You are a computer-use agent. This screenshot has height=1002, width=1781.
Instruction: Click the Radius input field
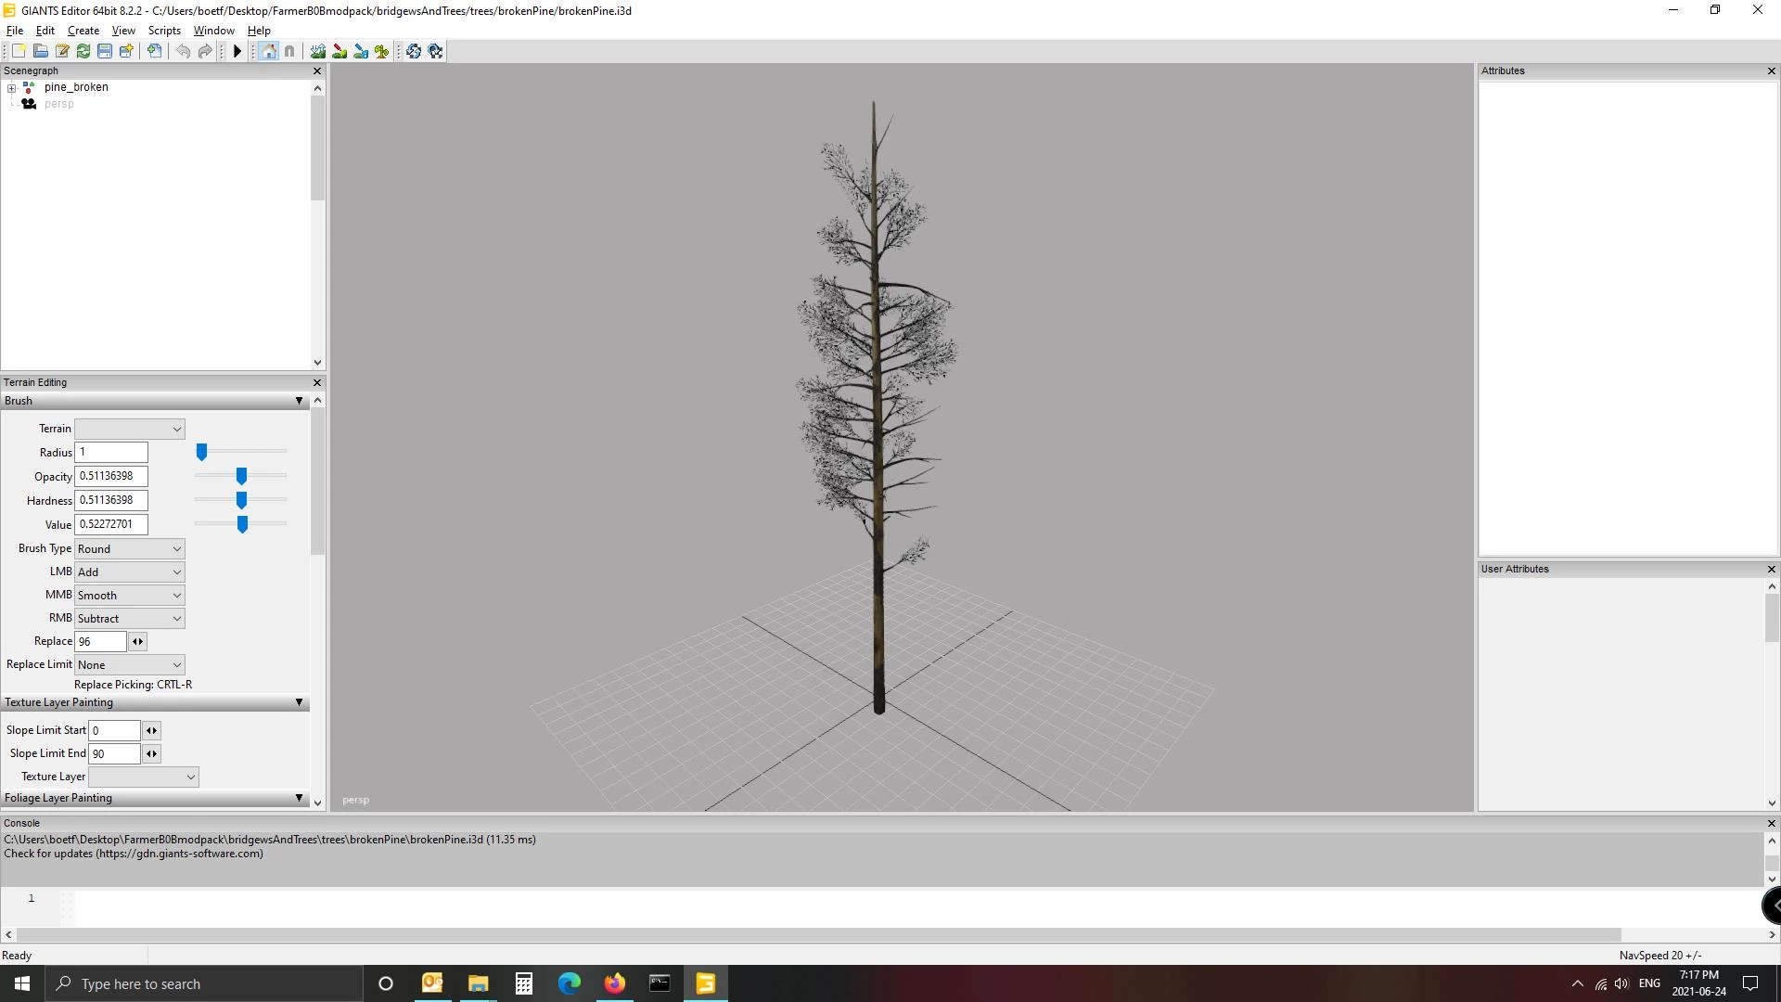click(111, 452)
